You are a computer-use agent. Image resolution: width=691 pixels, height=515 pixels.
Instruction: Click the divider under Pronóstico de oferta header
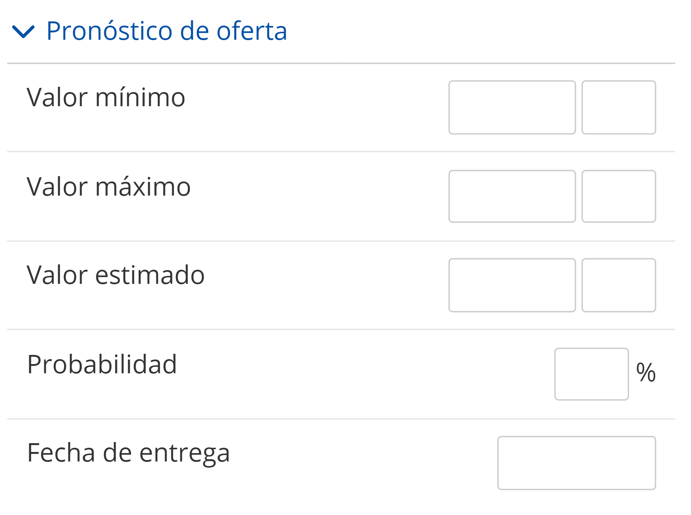(x=341, y=63)
